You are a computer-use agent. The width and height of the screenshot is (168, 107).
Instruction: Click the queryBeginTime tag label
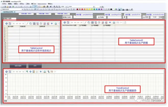[113, 14]
